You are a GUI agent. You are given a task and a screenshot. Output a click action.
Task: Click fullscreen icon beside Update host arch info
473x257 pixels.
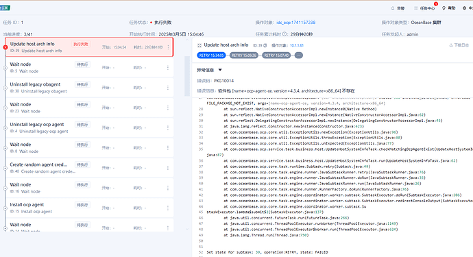pos(199,45)
